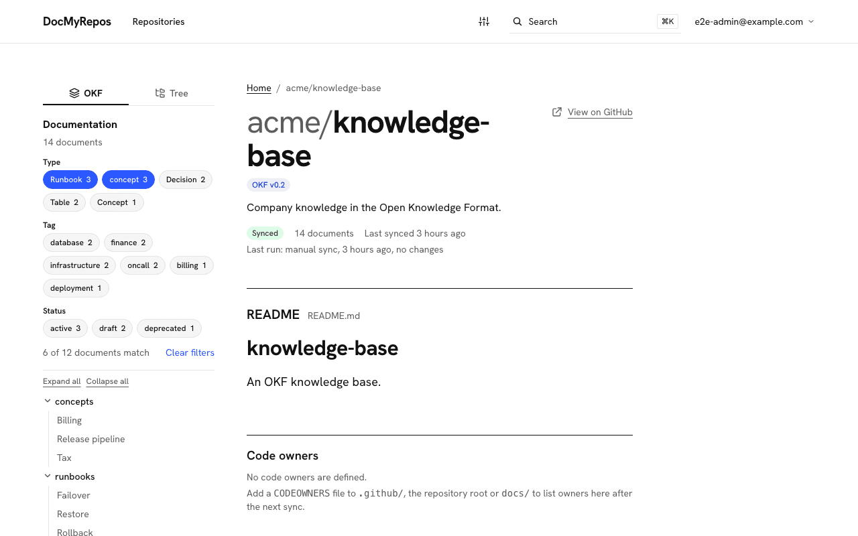The height and width of the screenshot is (536, 858).
Task: Click the Home breadcrumb link
Action: click(259, 88)
